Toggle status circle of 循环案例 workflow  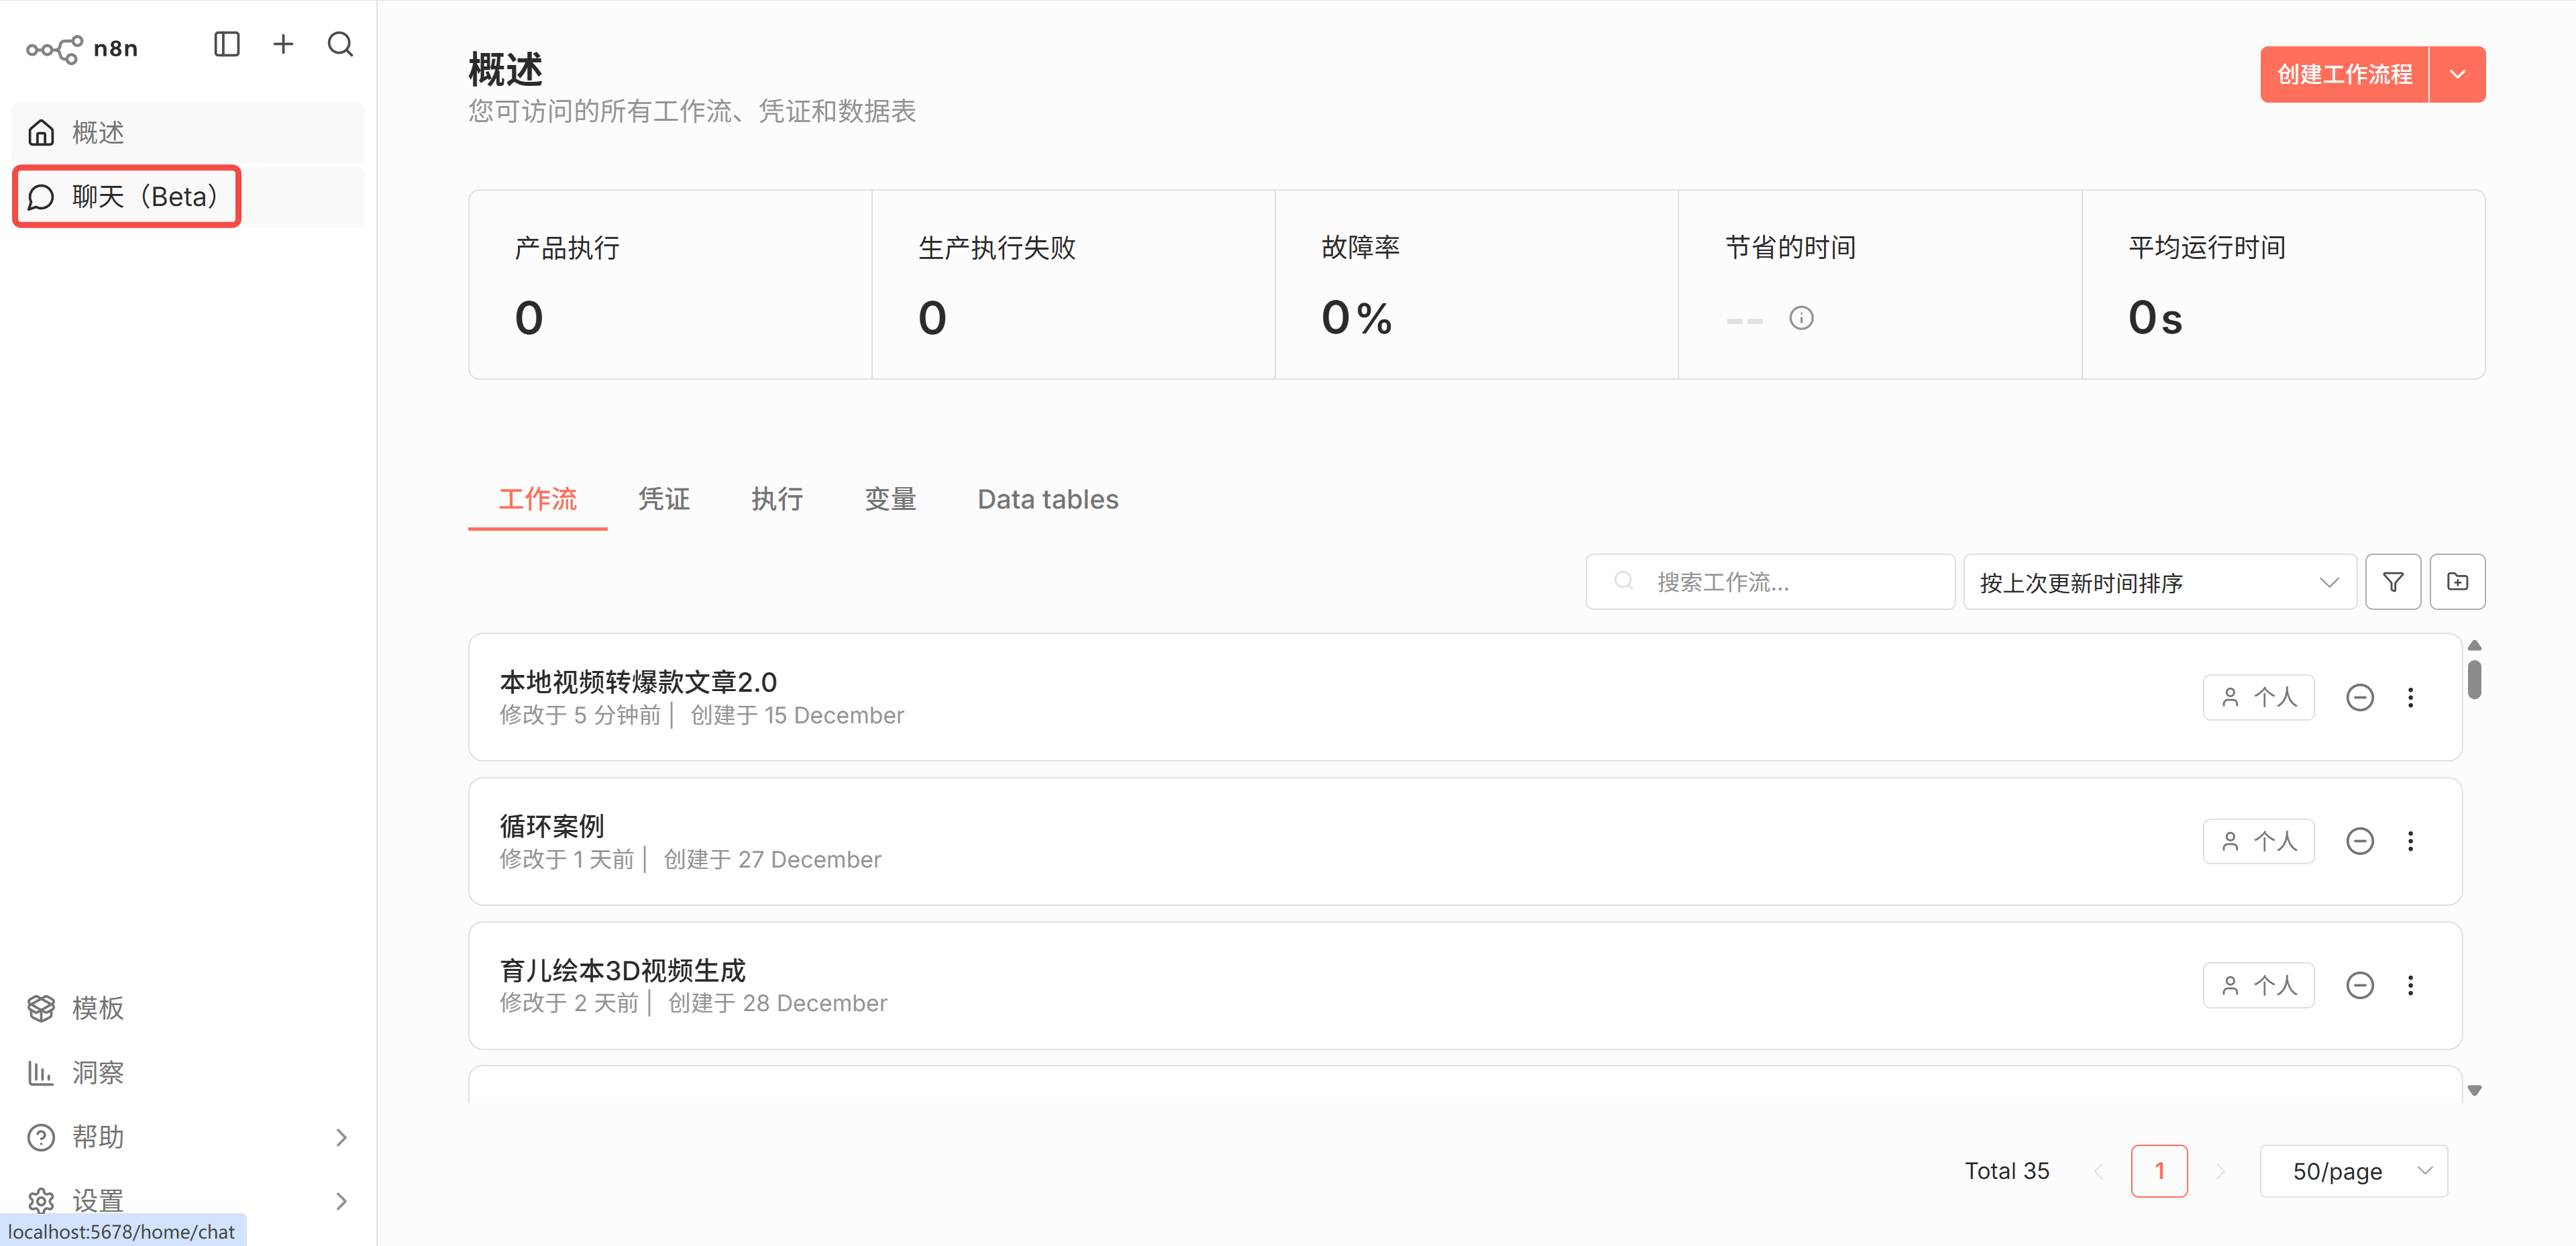point(2359,841)
